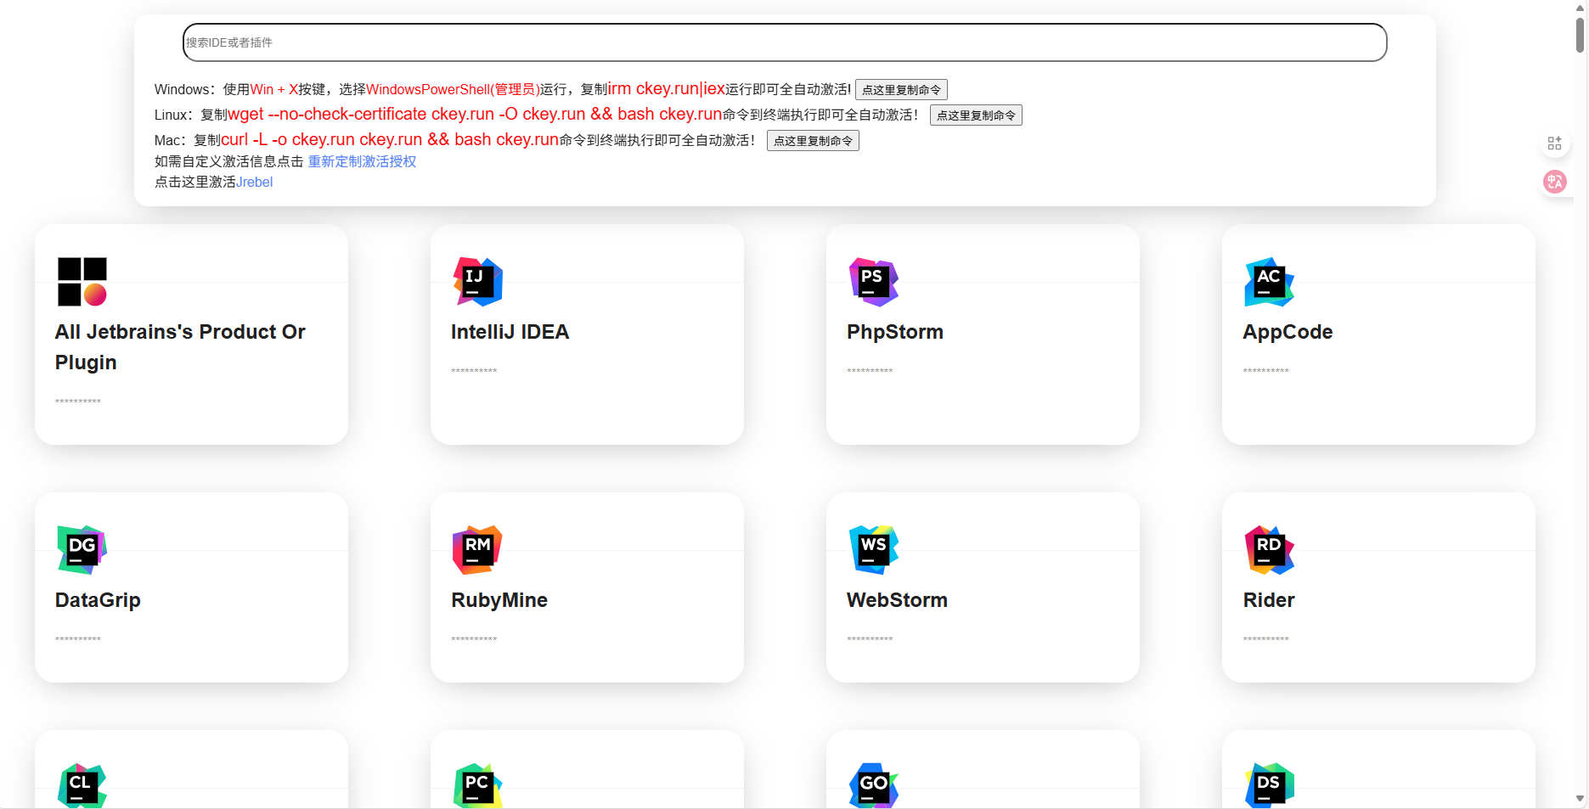Select the "AppCode" card title
Image resolution: width=1589 pixels, height=809 pixels.
pyautogui.click(x=1288, y=332)
